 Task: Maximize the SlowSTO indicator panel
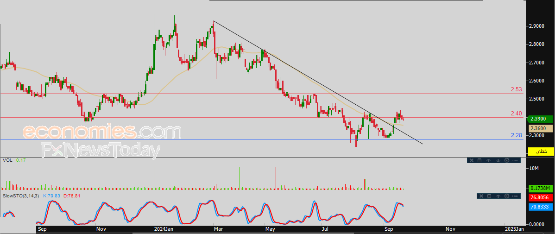(x=489, y=196)
